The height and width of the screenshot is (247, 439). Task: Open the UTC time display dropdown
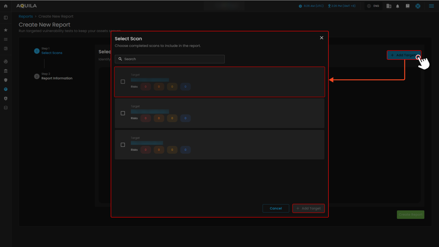coord(311,6)
